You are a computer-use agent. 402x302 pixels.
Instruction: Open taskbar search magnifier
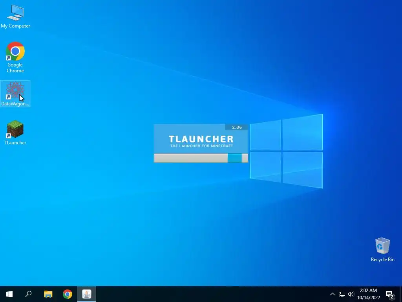tap(28, 294)
